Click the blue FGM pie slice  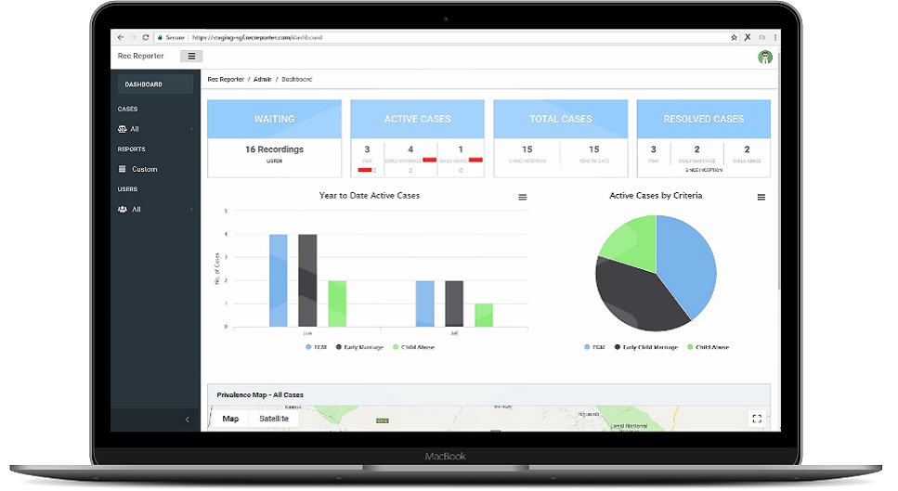(x=687, y=264)
